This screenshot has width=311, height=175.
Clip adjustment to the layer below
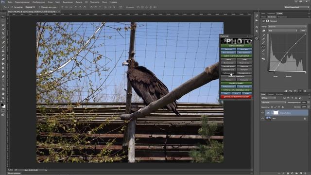[286, 91]
